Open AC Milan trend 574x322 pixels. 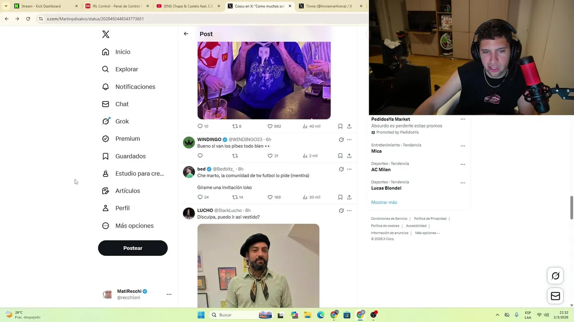tap(381, 169)
